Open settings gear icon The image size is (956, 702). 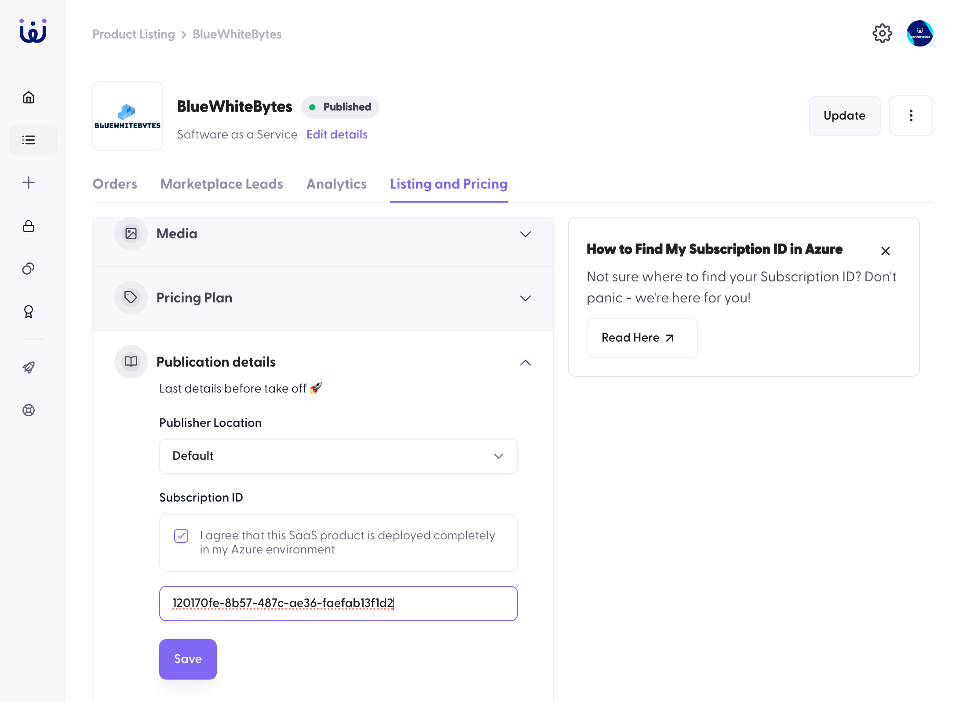[x=882, y=33]
